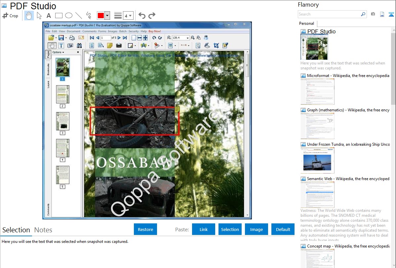Click the snapshot list scroll-up arrow
Image resolution: width=396 pixels, height=268 pixels.
[393, 30]
